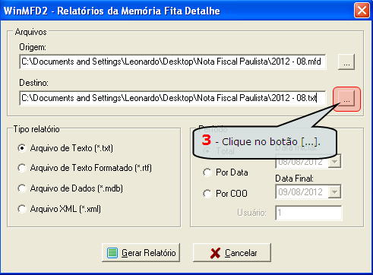Click the red X icon on Cancelar
This screenshot has width=373, height=275.
click(215, 253)
